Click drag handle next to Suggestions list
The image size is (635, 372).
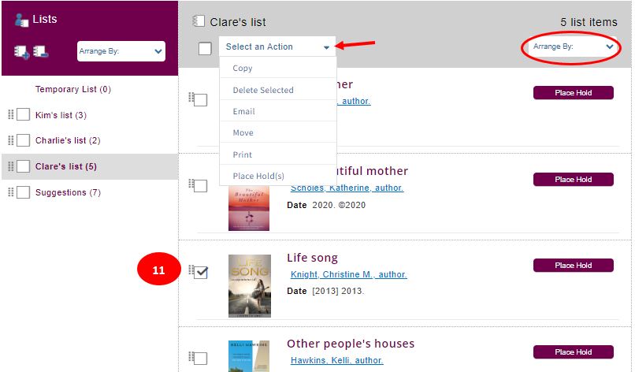coord(11,192)
